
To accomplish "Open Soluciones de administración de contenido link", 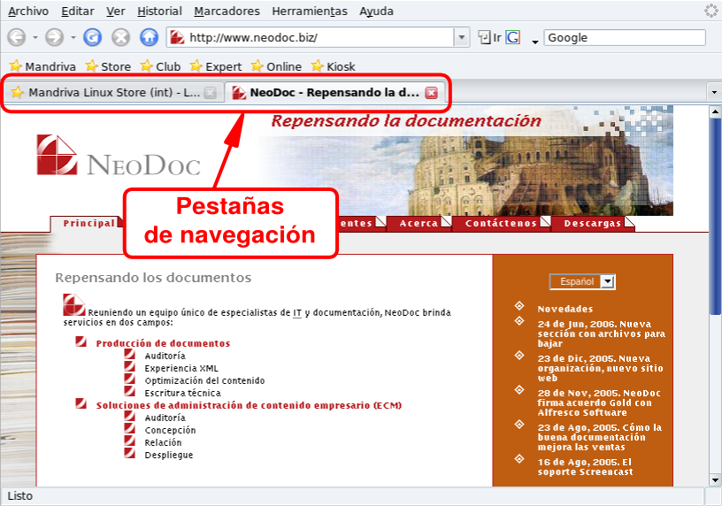I will (249, 406).
